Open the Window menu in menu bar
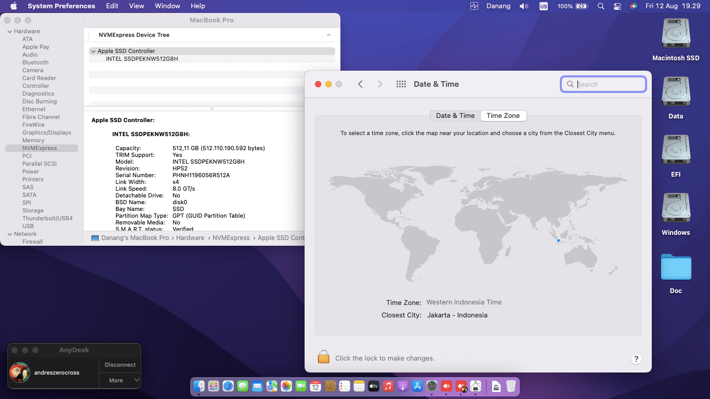Image resolution: width=710 pixels, height=399 pixels. [x=167, y=6]
